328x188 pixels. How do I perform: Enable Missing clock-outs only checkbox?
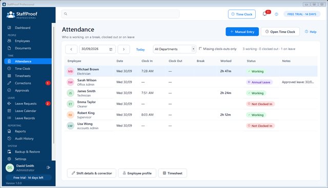(x=200, y=49)
